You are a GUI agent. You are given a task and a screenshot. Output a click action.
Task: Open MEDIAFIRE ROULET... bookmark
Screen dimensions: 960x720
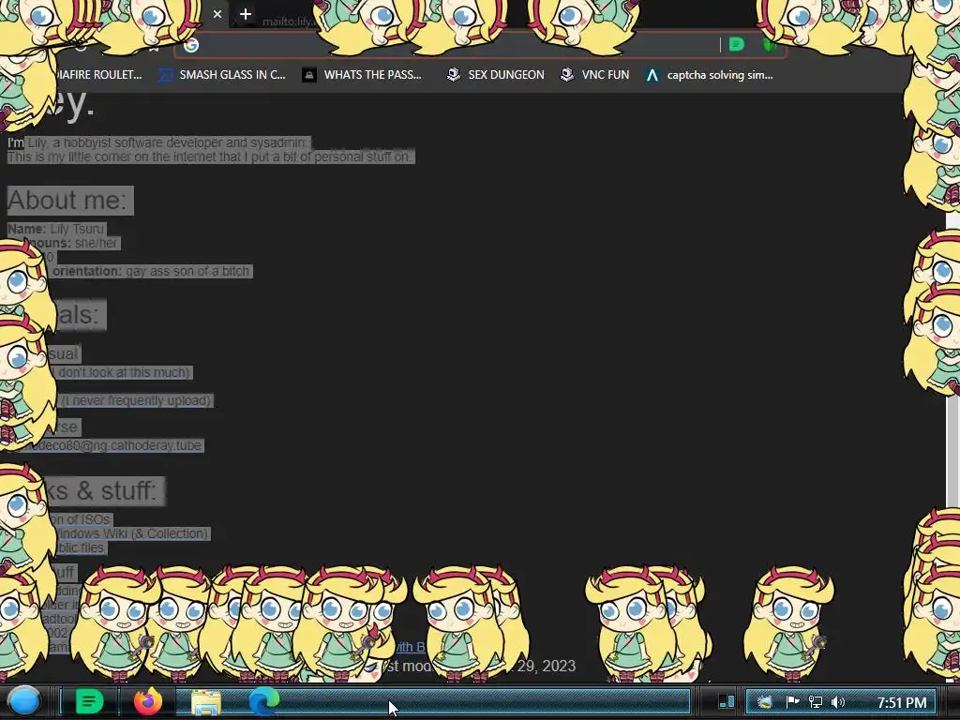pyautogui.click(x=97, y=75)
